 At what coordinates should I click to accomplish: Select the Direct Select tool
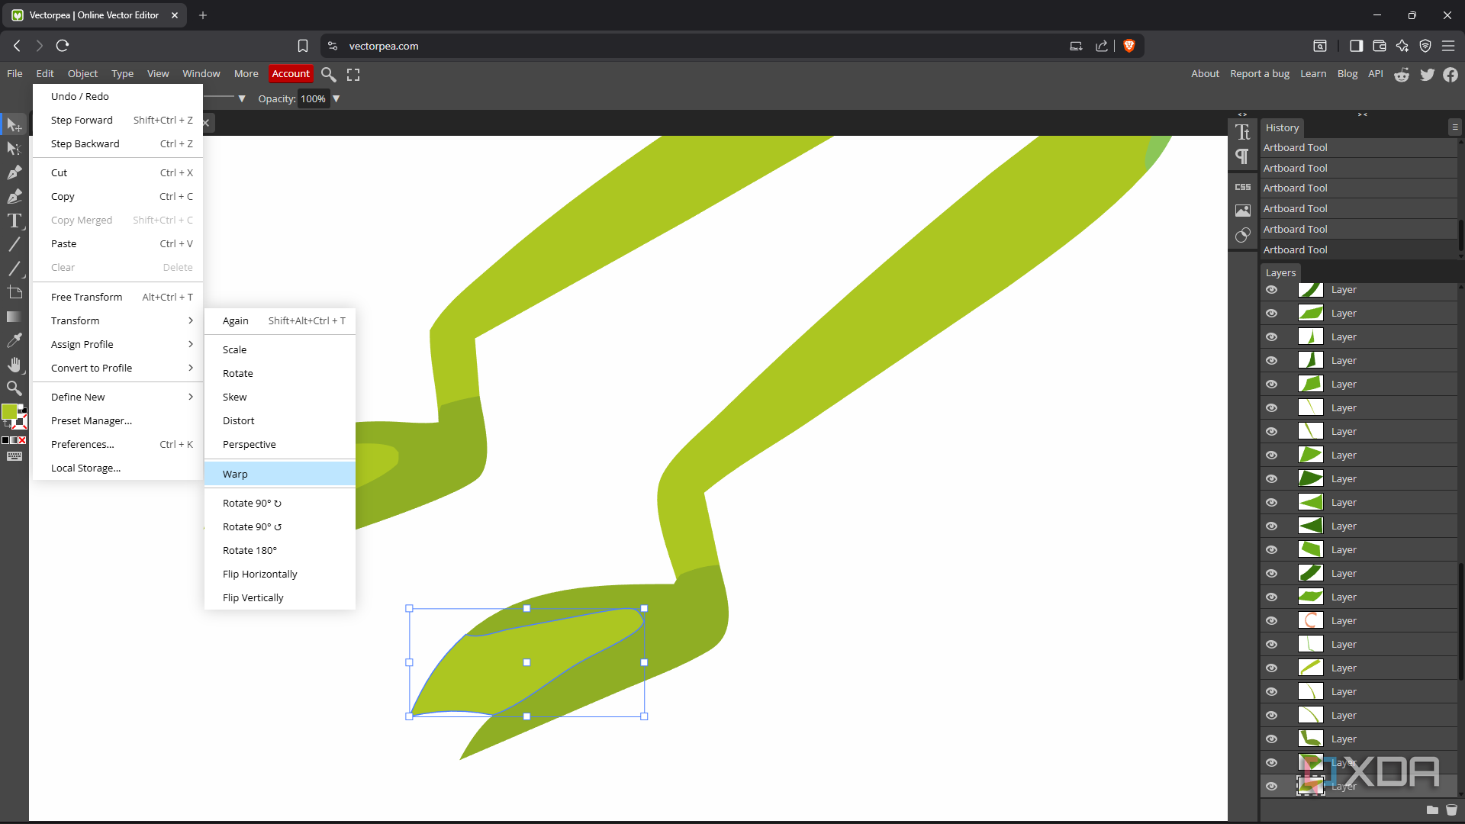click(14, 149)
